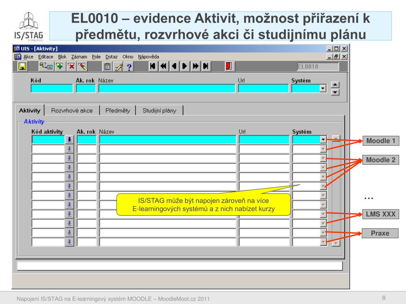The width and height of the screenshot is (406, 304).
Task: Switch to the Studijní plány tab
Action: pos(159,110)
